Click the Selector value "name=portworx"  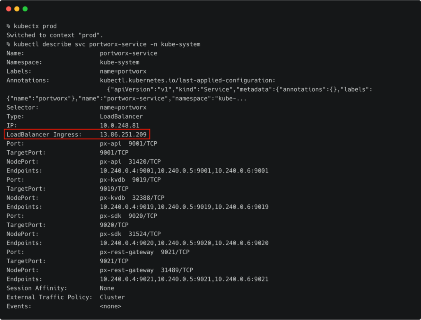(x=123, y=107)
